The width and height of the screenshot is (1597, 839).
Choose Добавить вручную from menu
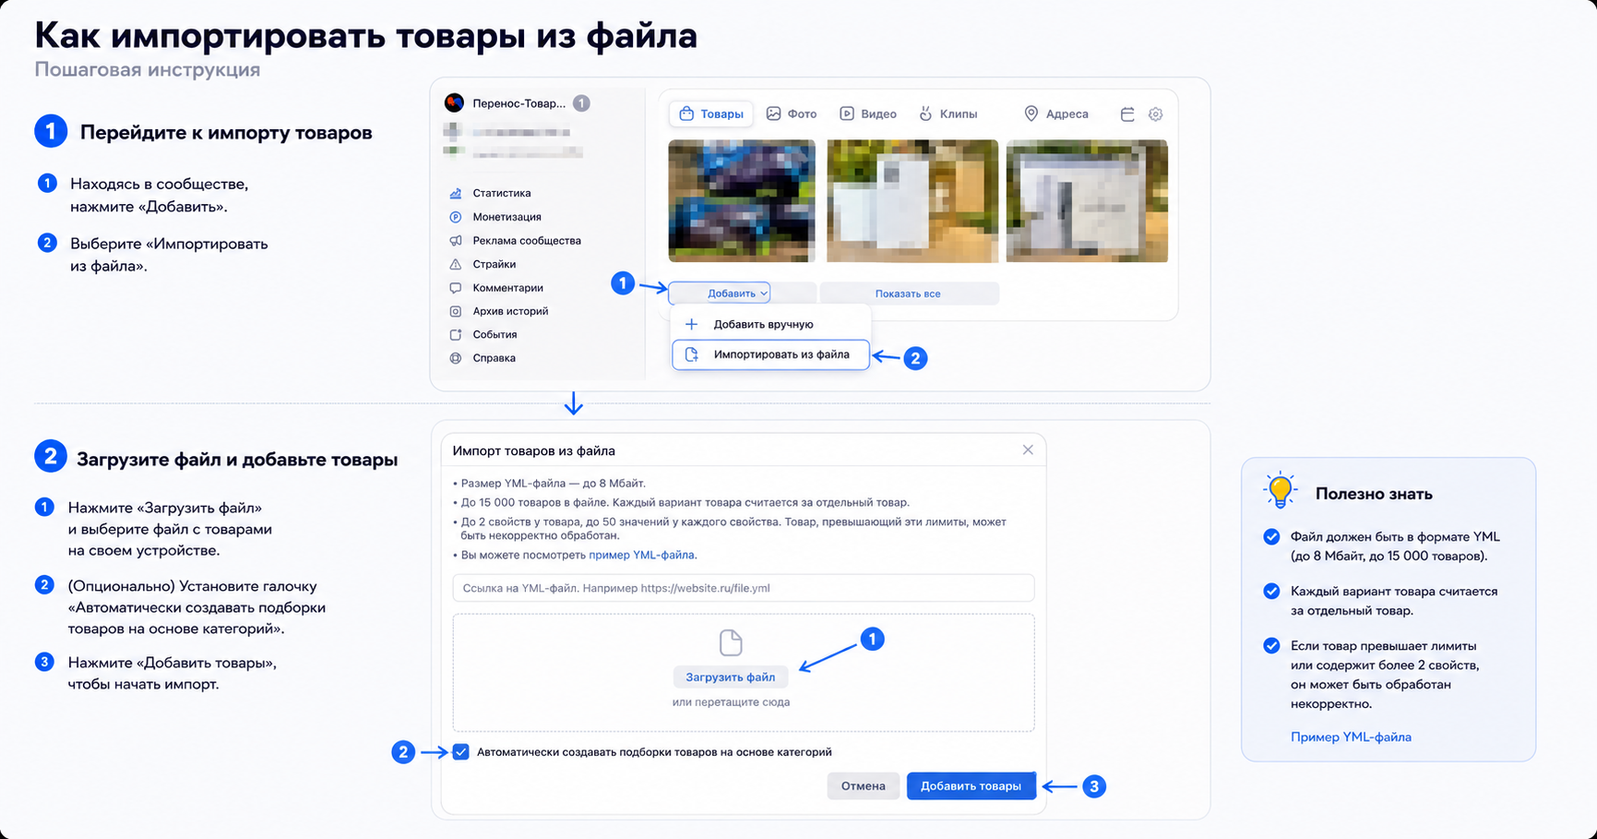(x=770, y=324)
